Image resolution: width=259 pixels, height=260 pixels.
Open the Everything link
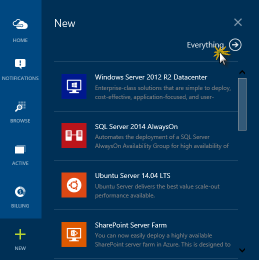(x=205, y=45)
